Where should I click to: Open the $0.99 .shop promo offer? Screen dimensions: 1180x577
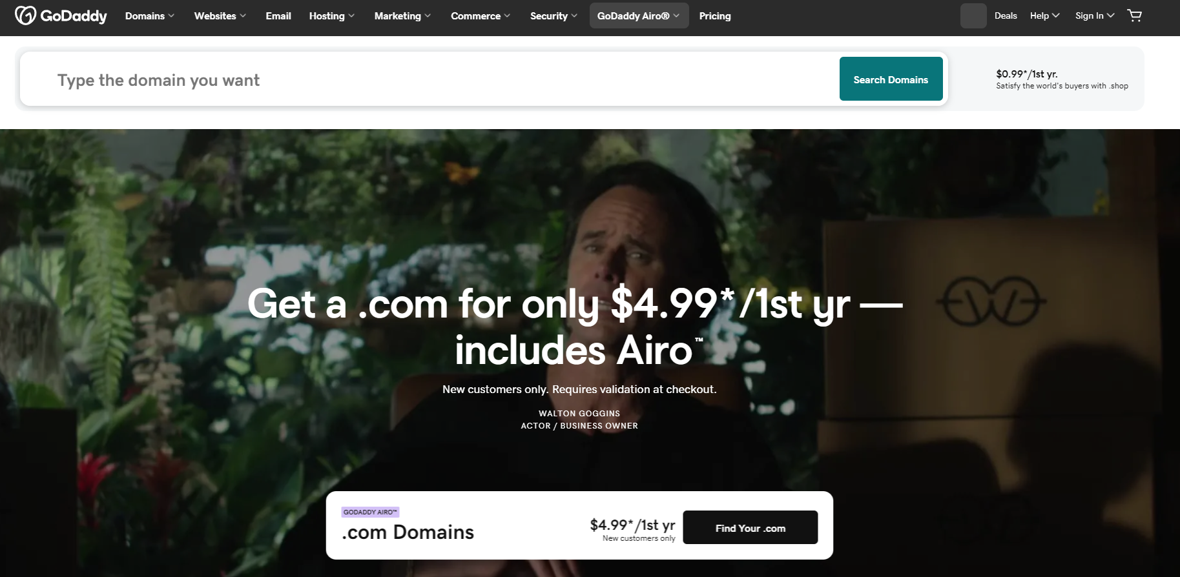[x=1062, y=79]
